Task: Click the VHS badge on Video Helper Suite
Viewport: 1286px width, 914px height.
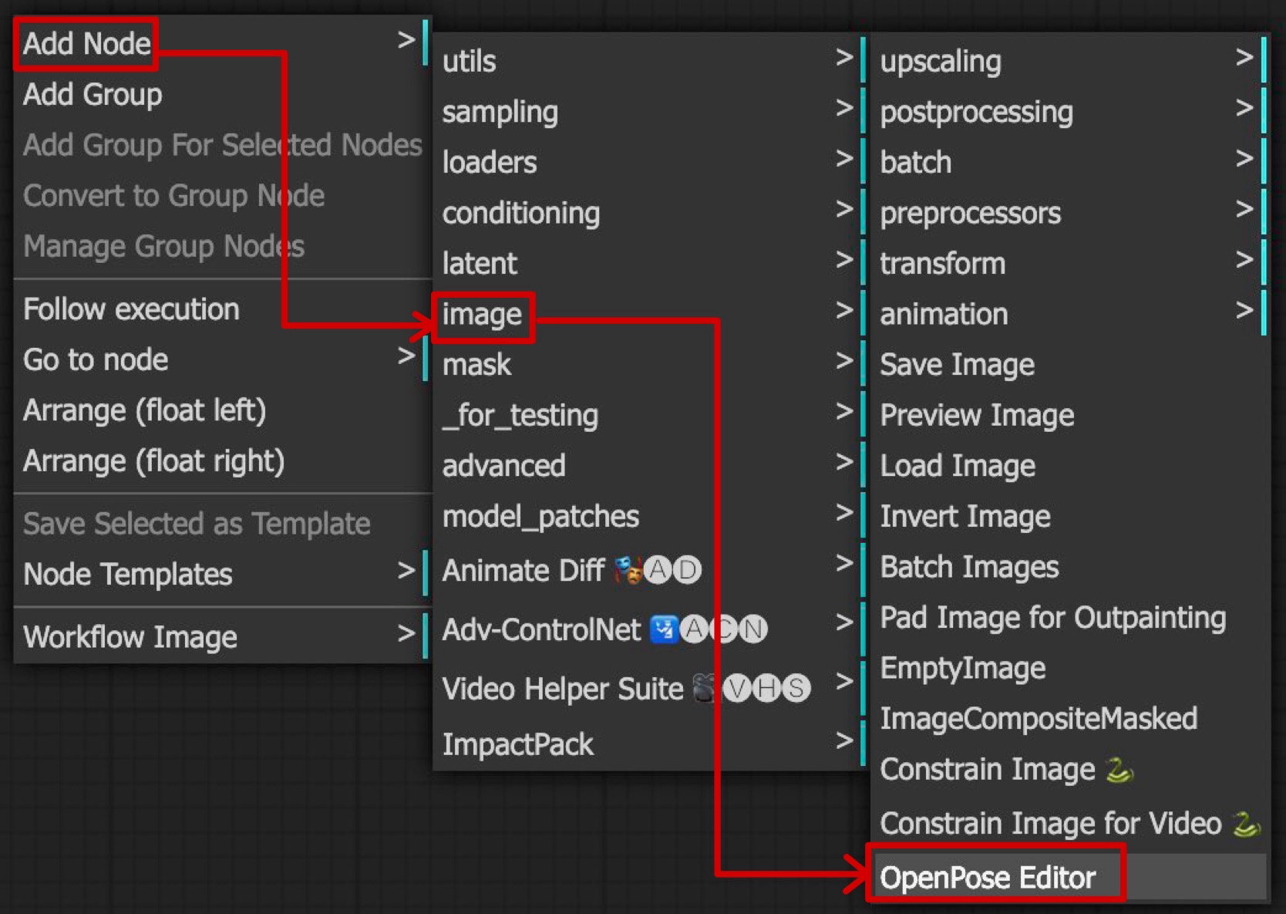Action: pyautogui.click(x=766, y=688)
